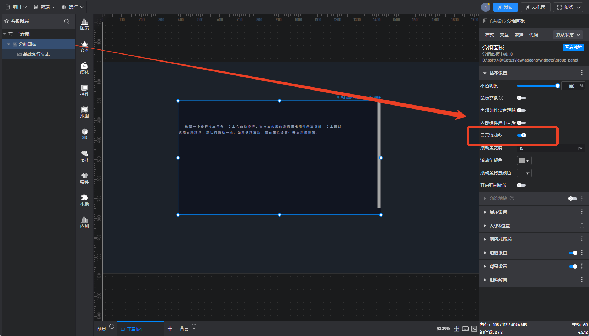Open the 套件 kit components icon

[x=84, y=178]
